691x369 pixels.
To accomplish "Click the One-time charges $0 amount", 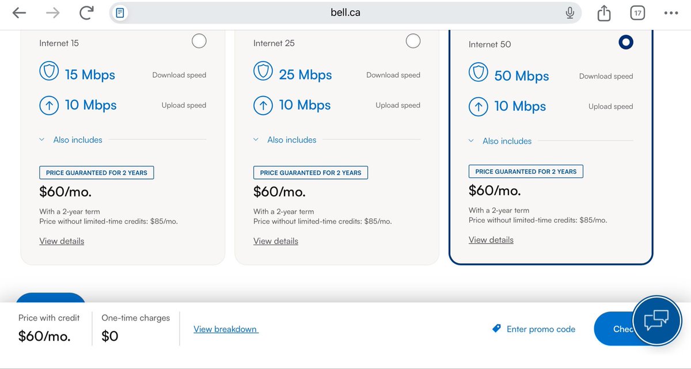I will click(x=110, y=336).
